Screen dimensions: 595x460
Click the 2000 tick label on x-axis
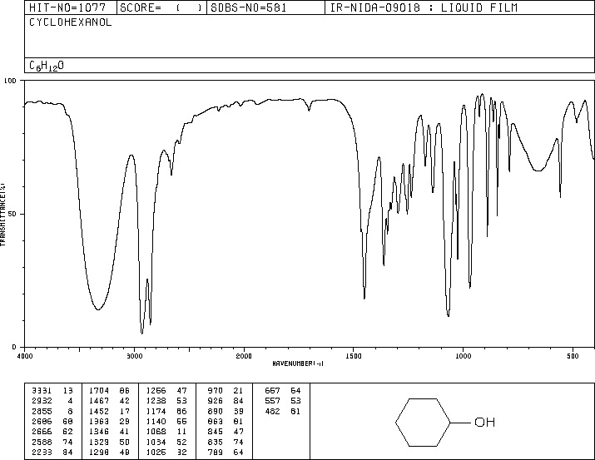tap(243, 355)
